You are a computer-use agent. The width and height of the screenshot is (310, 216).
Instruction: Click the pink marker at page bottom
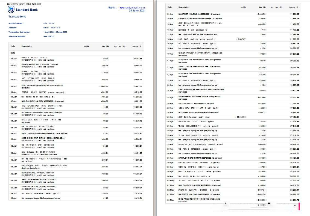click(x=300, y=206)
